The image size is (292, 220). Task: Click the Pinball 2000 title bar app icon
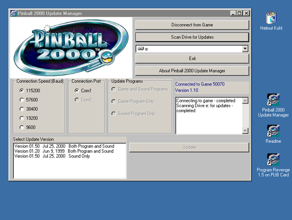pos(14,13)
